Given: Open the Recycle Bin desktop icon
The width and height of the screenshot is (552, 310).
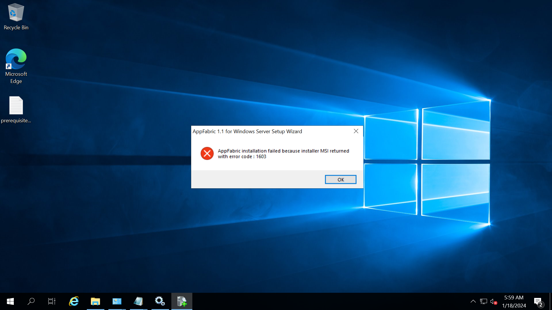Looking at the screenshot, I should coord(16,17).
